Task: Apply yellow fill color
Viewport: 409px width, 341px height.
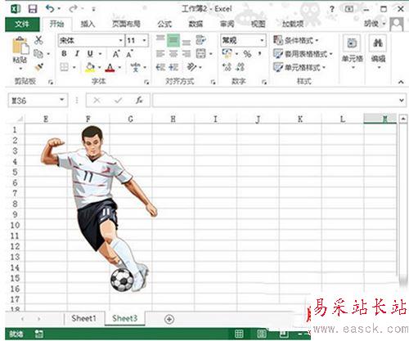Action: (x=90, y=67)
